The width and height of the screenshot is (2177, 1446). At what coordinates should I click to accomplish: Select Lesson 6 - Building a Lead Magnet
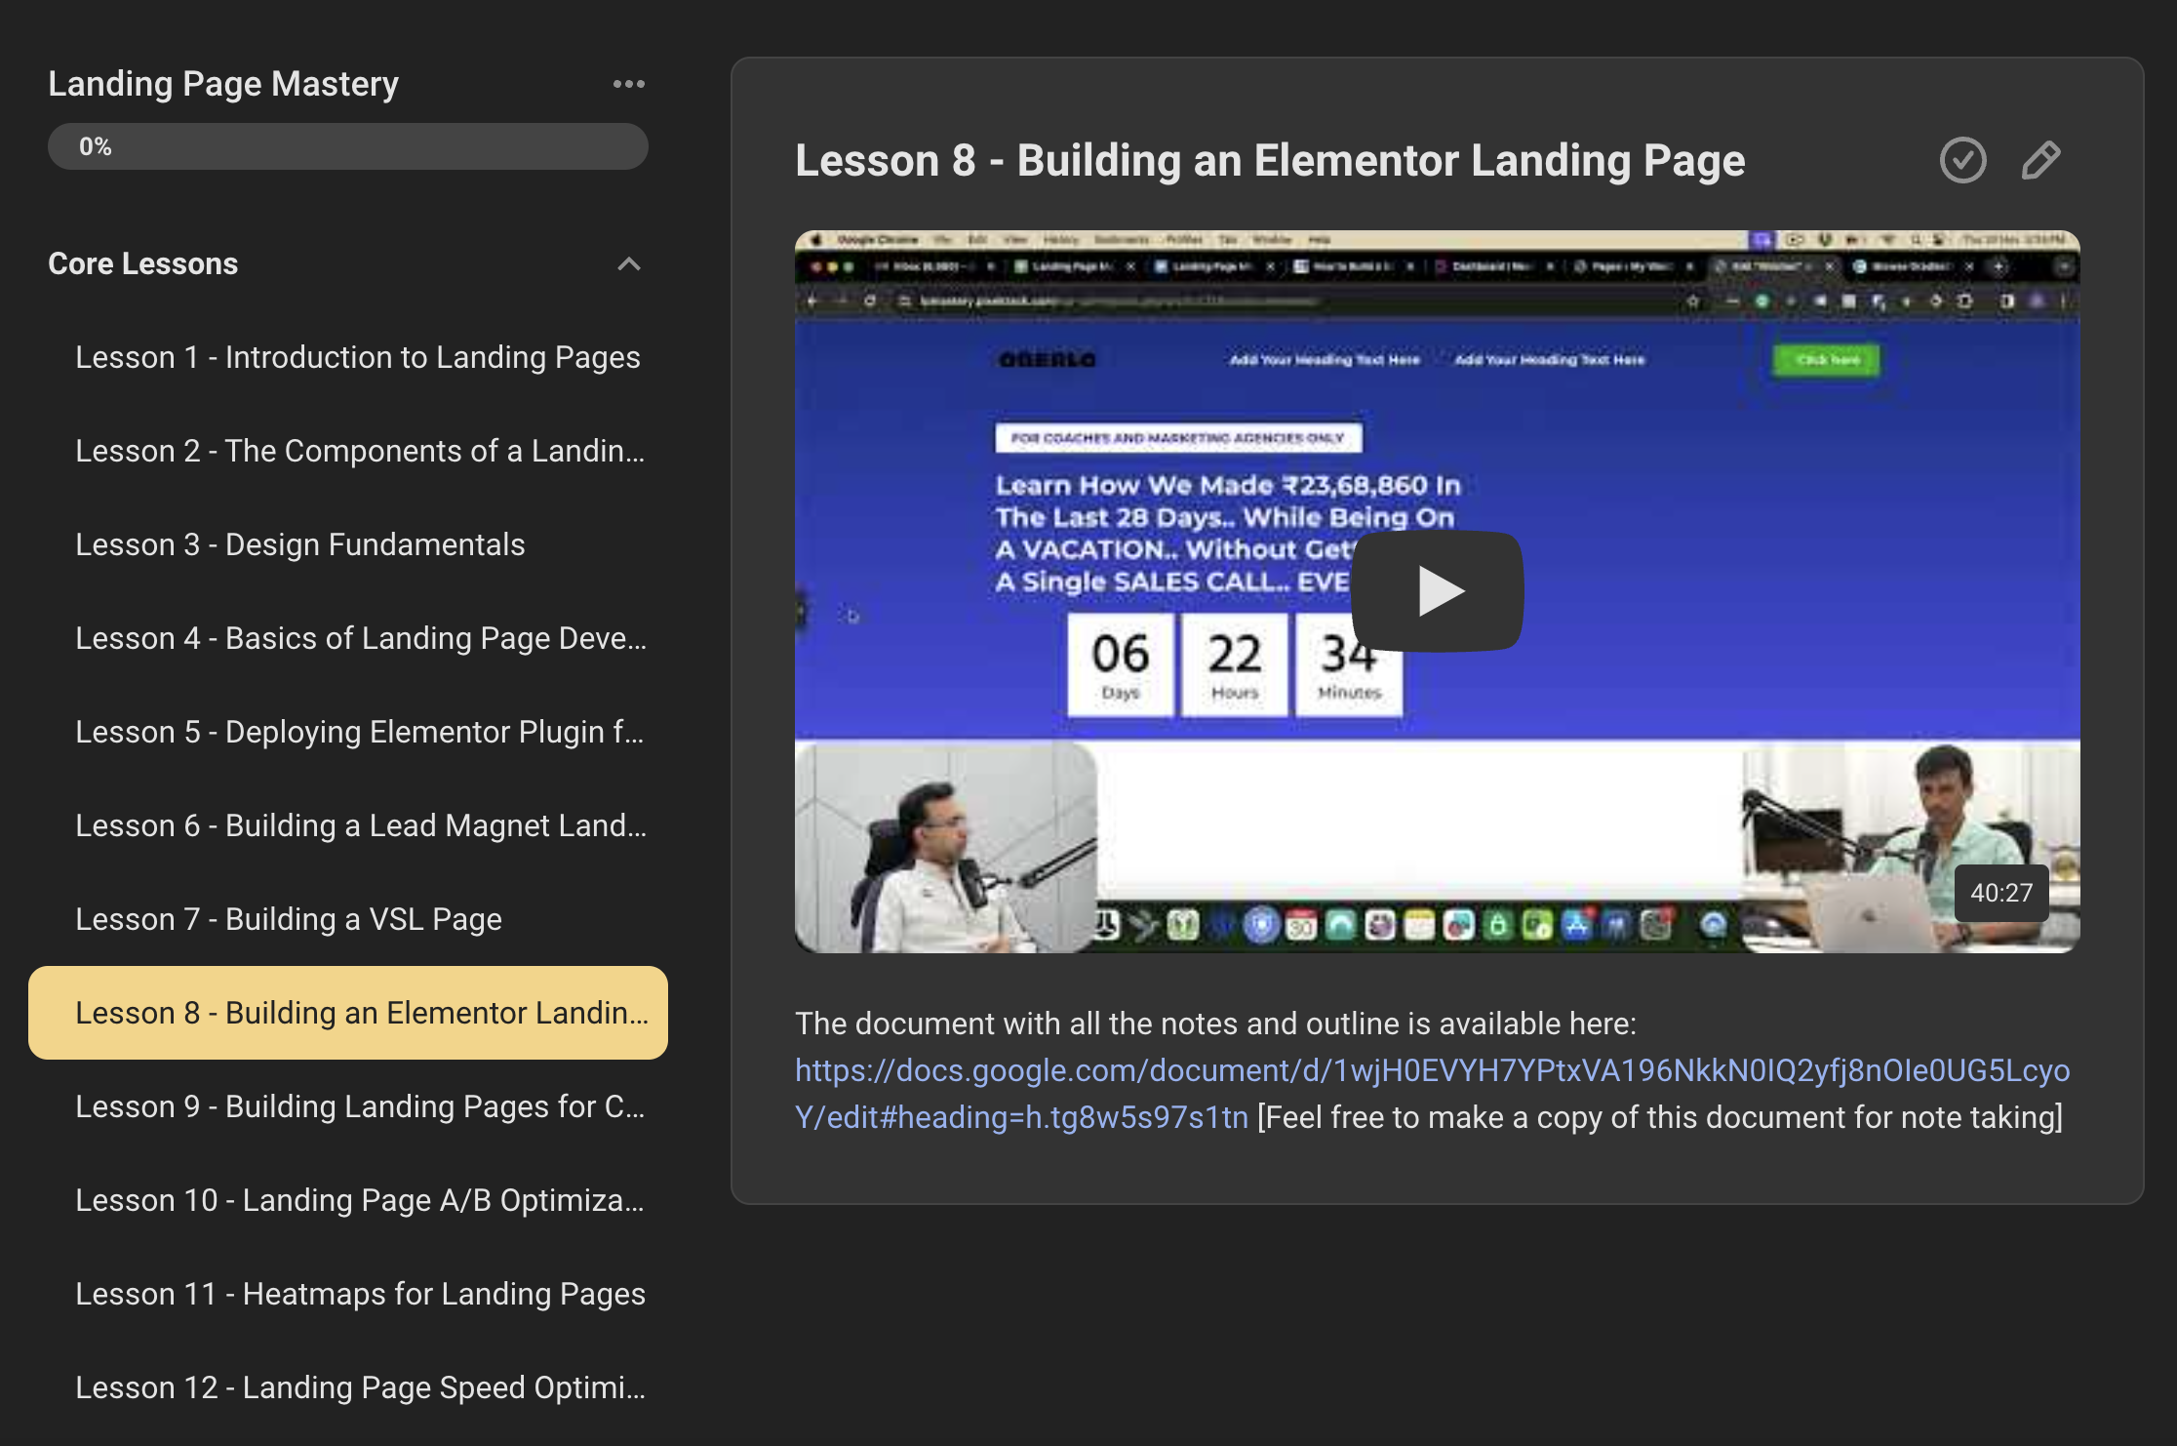(361, 825)
